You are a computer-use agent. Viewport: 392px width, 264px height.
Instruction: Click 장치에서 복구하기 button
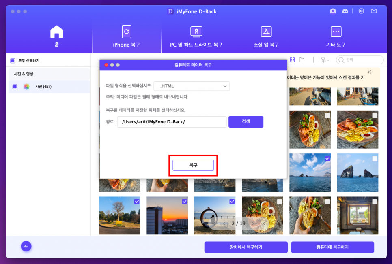pos(246,247)
